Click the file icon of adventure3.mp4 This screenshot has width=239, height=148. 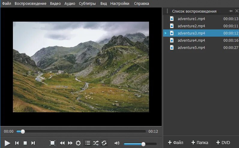172,33
